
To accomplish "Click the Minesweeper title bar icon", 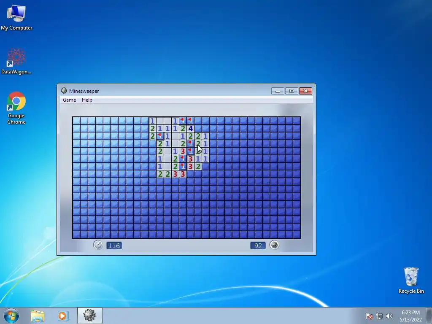I will tap(64, 91).
